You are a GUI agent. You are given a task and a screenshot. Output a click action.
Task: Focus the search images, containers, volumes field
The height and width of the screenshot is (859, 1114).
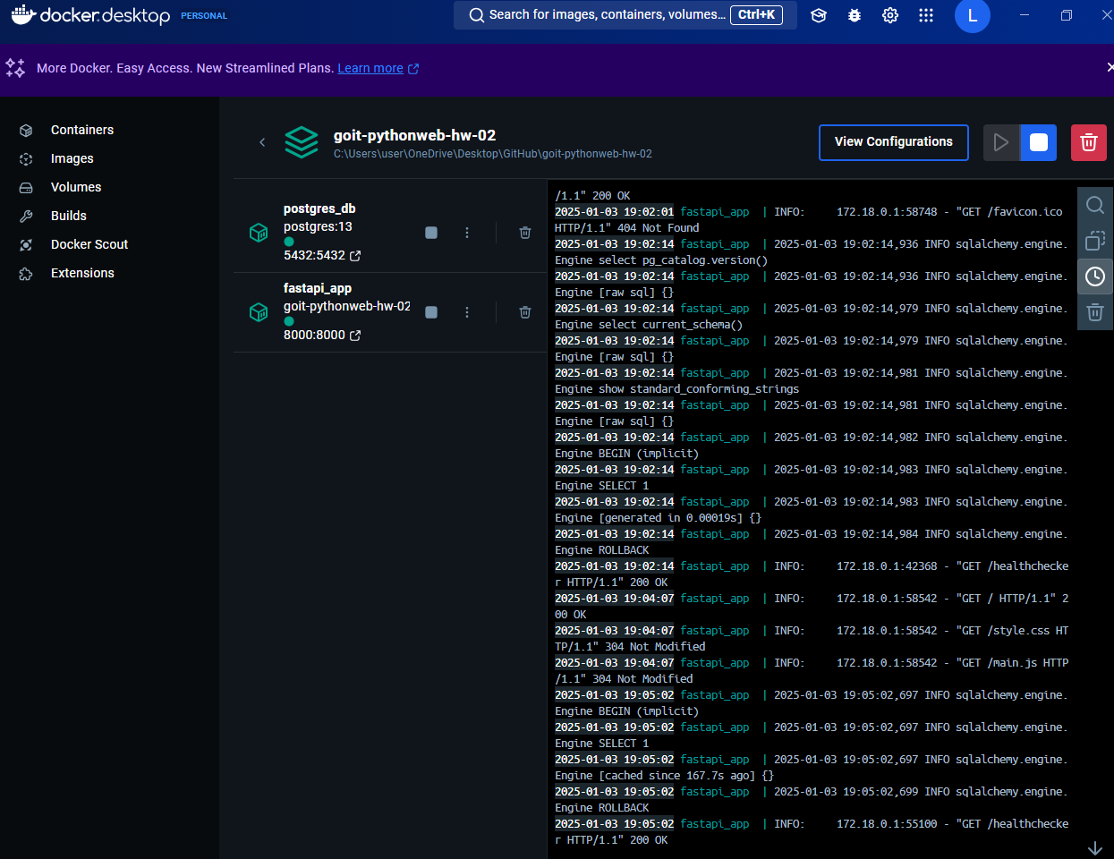625,15
